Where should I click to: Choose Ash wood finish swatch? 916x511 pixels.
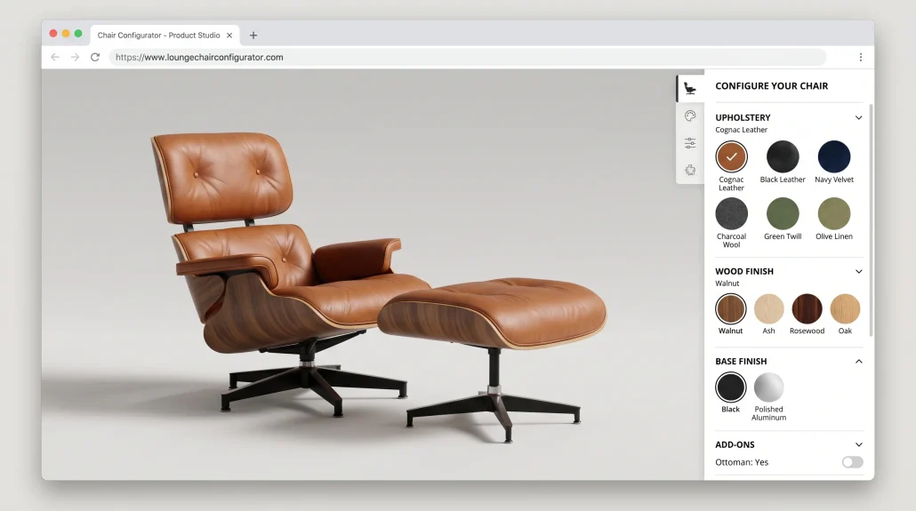pos(768,308)
